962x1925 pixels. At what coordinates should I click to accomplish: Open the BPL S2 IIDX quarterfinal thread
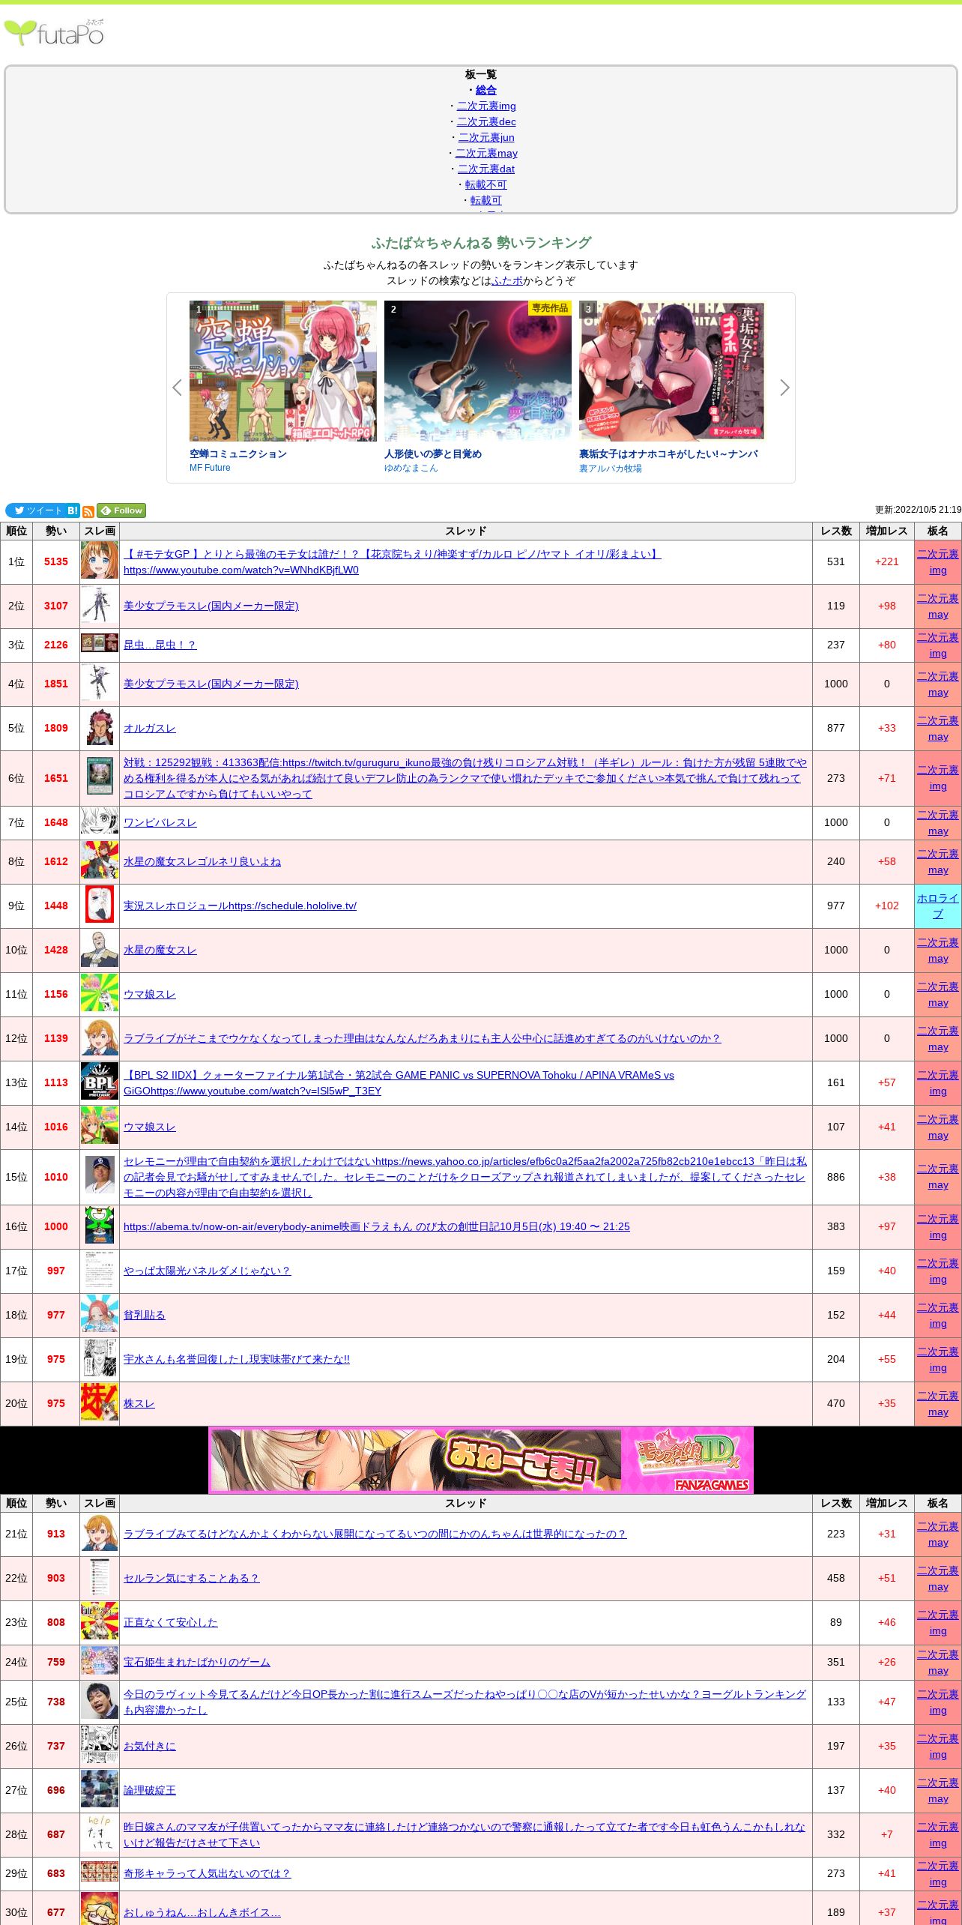pyautogui.click(x=399, y=1083)
